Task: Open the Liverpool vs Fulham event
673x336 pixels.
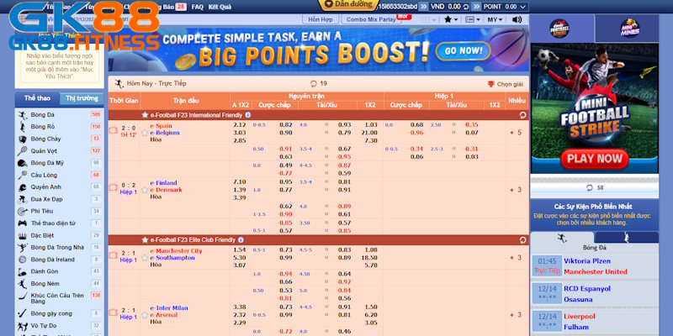Action: pyautogui.click(x=595, y=322)
